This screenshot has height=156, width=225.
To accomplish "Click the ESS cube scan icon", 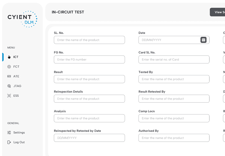I will pos(9,96).
